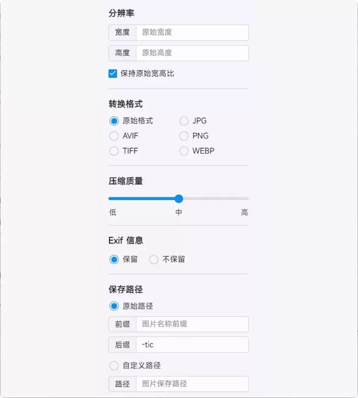This screenshot has height=398, width=358.
Task: 点击图片保存路径输入框
Action: click(192, 384)
